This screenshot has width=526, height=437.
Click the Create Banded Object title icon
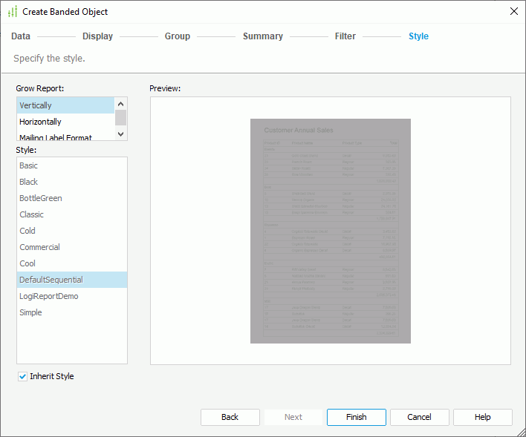click(12, 12)
